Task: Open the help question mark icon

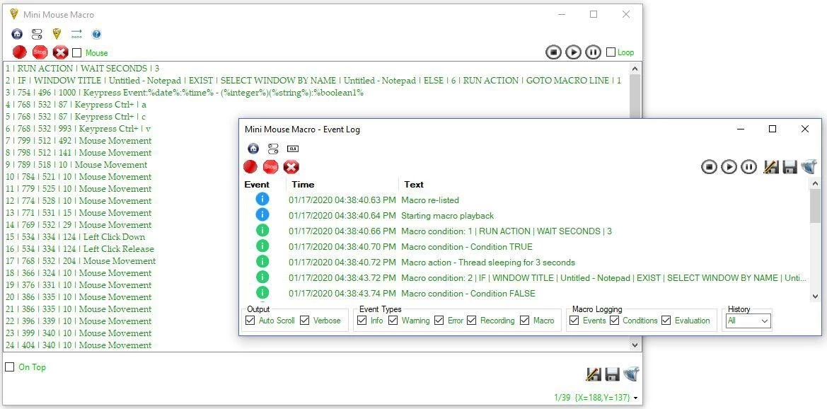Action: (96, 34)
